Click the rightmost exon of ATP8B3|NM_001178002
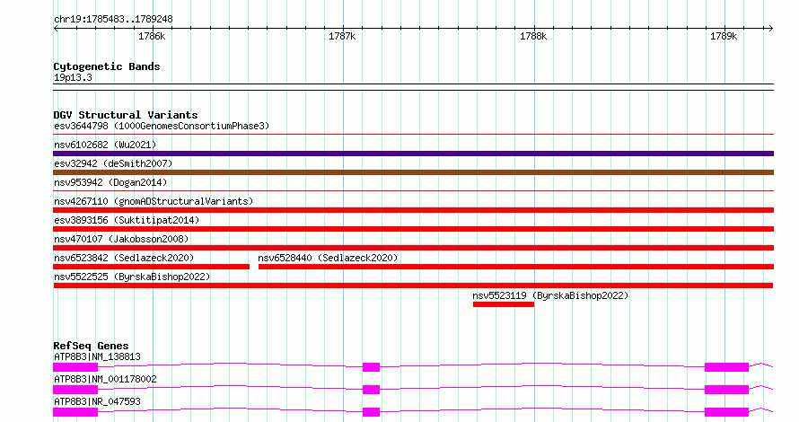Screen dimensions: 799x422 pos(726,390)
